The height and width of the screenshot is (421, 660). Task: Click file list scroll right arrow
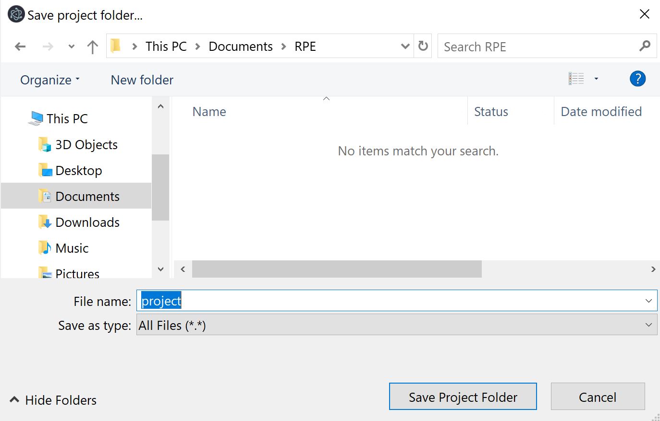point(653,269)
